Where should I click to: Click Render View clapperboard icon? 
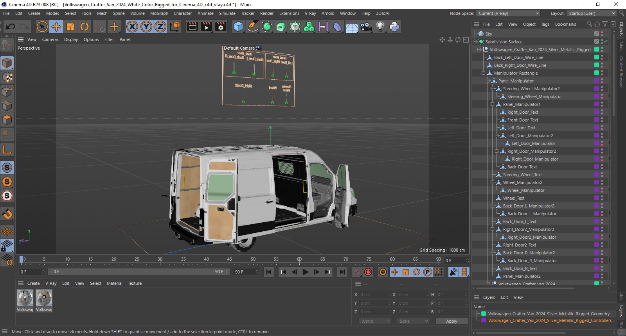click(192, 27)
